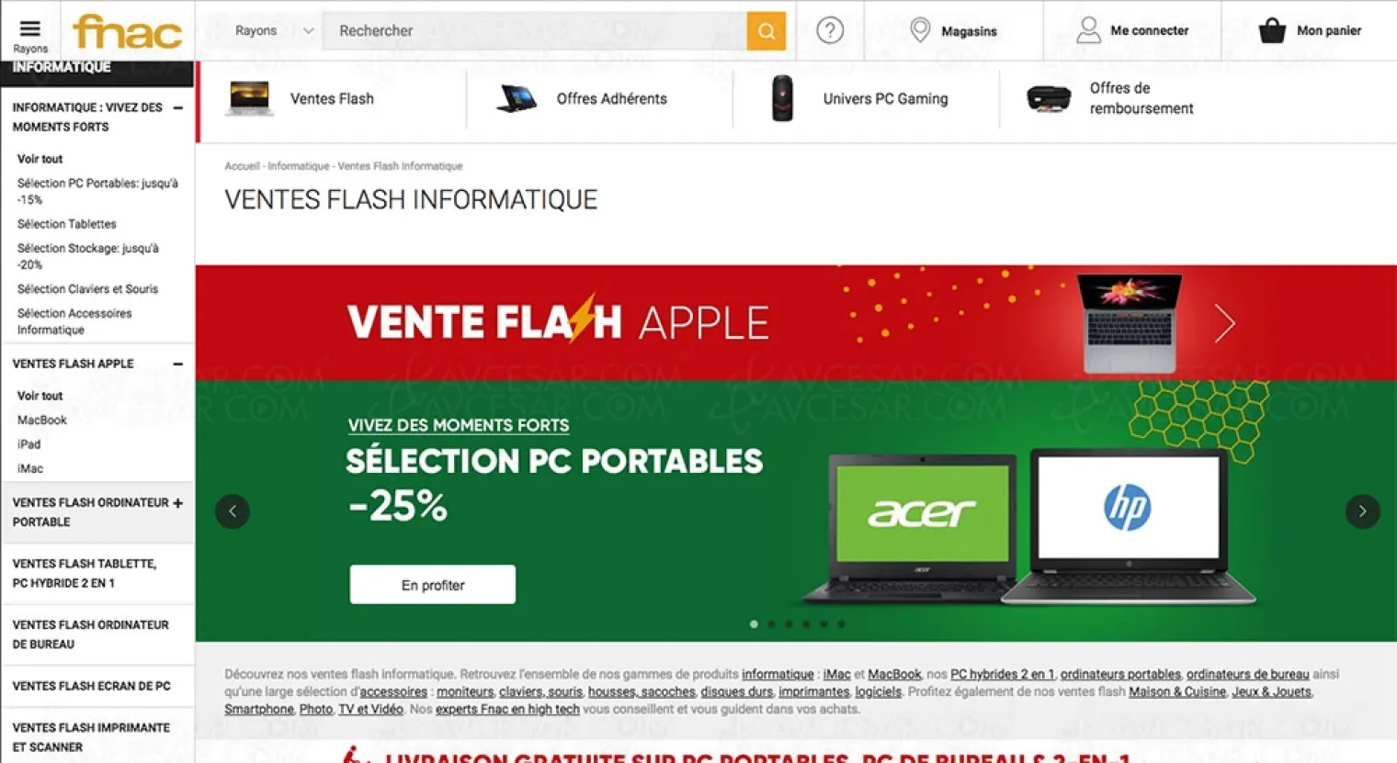
Task: Click the Magasins location pin icon
Action: click(919, 30)
